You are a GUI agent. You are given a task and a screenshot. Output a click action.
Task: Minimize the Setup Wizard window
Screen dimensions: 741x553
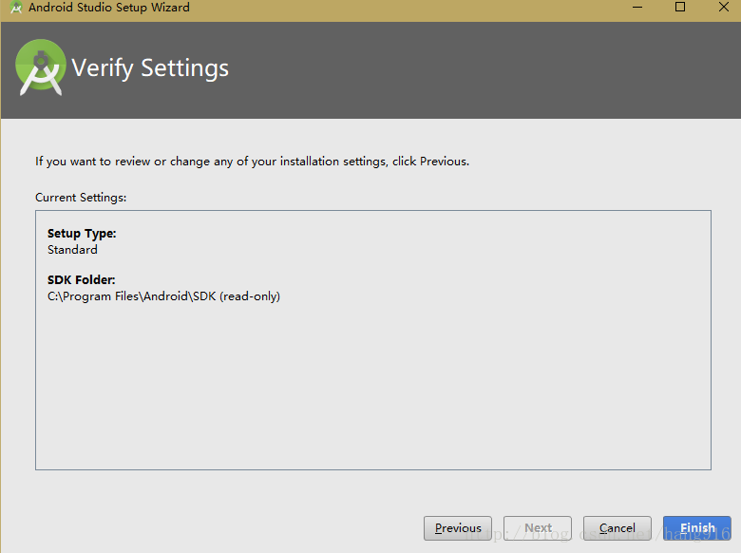[x=637, y=7]
